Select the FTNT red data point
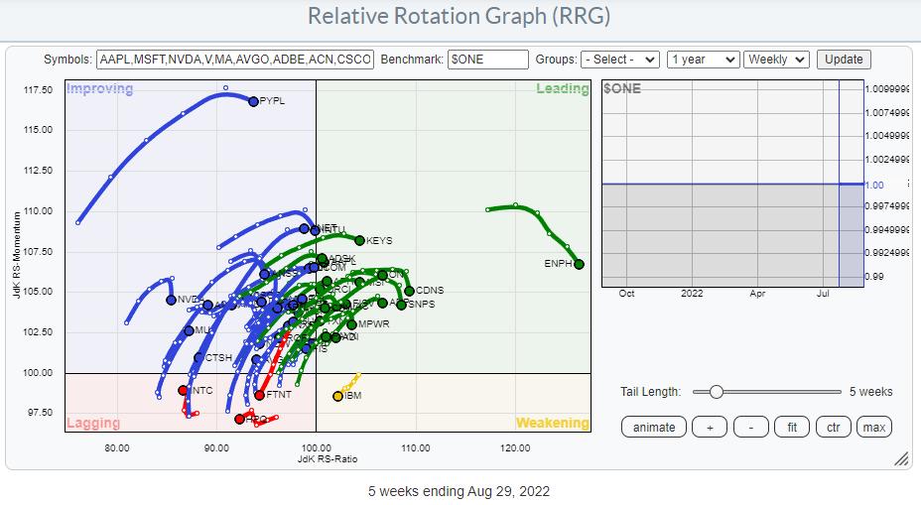Image resolution: width=921 pixels, height=505 pixels. [259, 395]
